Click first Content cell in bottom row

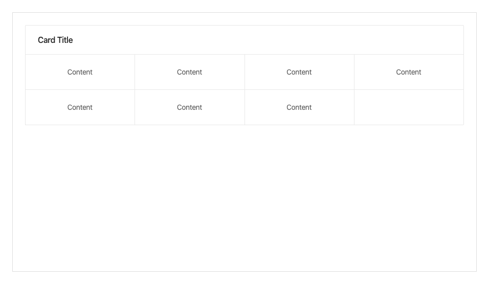coord(80,107)
